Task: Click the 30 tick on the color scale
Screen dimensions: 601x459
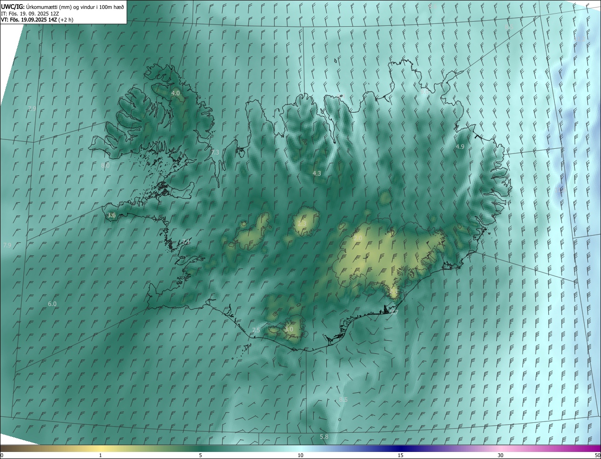Action: (x=501, y=455)
